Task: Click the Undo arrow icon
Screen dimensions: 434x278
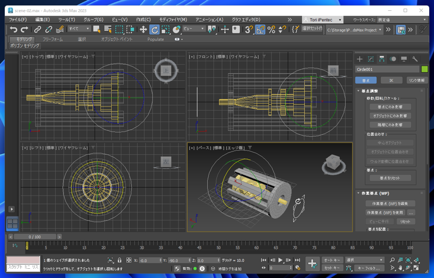Action: pyautogui.click(x=13, y=29)
